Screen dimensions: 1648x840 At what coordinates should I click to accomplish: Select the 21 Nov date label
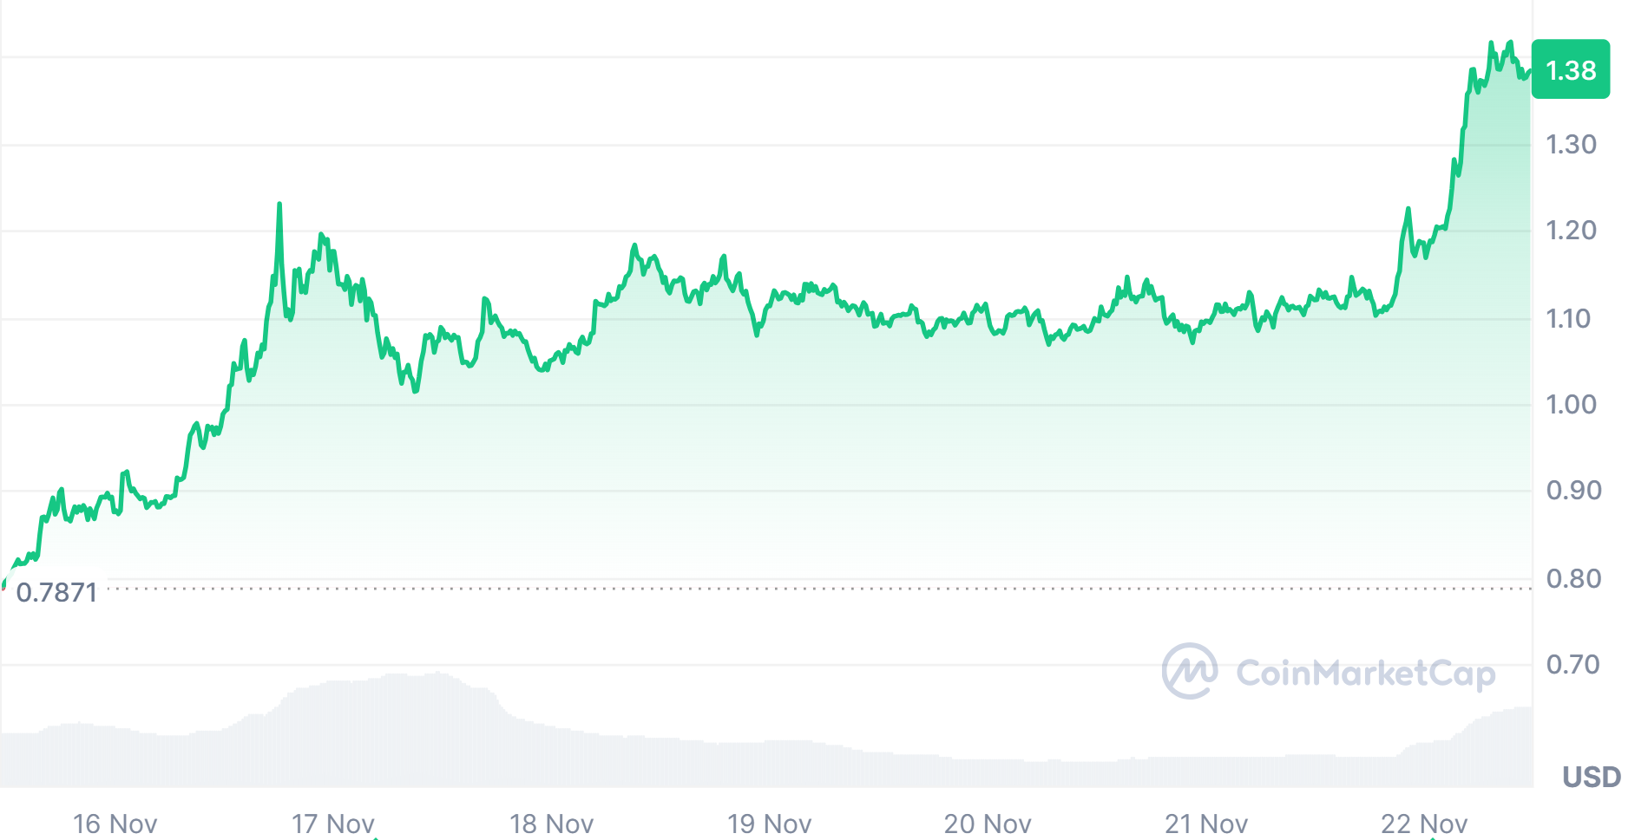[x=1206, y=823]
